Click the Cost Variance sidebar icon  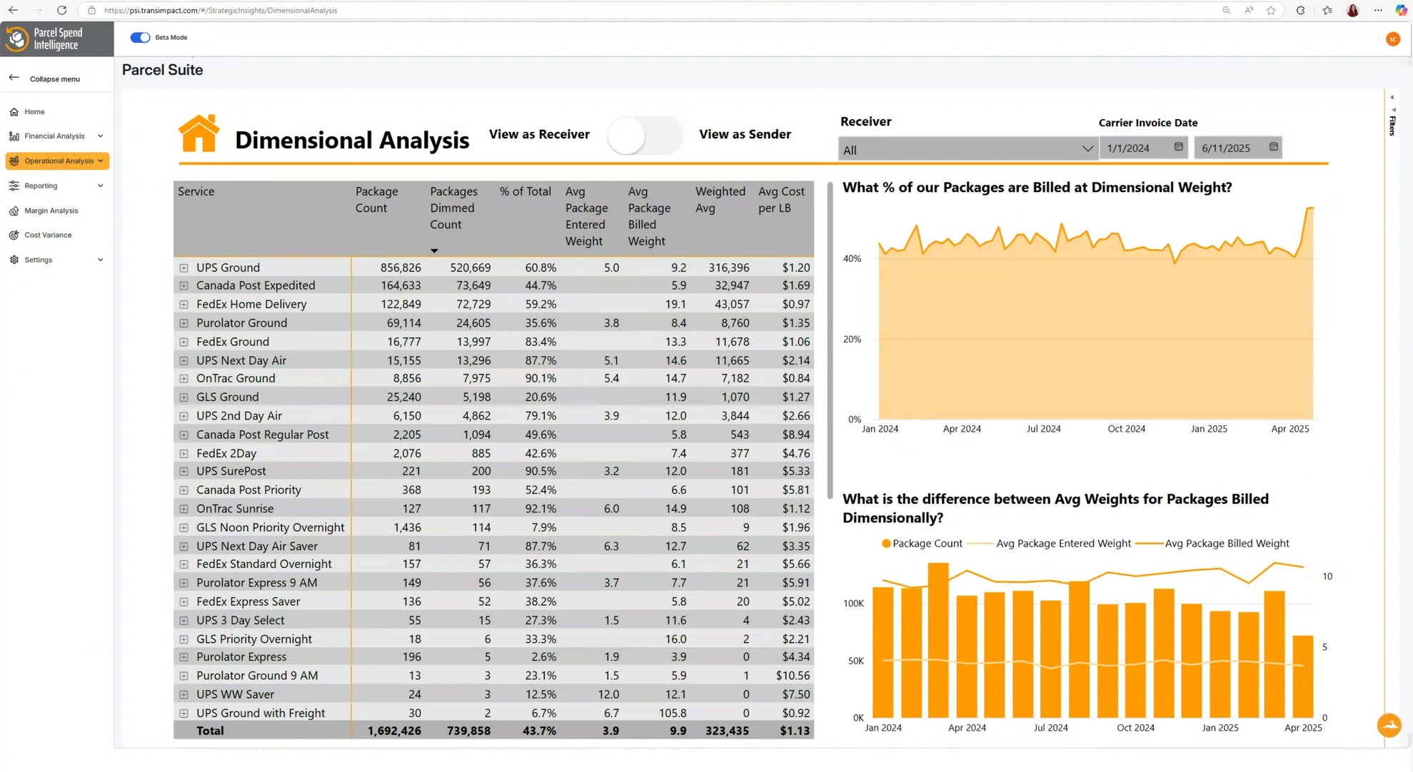(14, 235)
